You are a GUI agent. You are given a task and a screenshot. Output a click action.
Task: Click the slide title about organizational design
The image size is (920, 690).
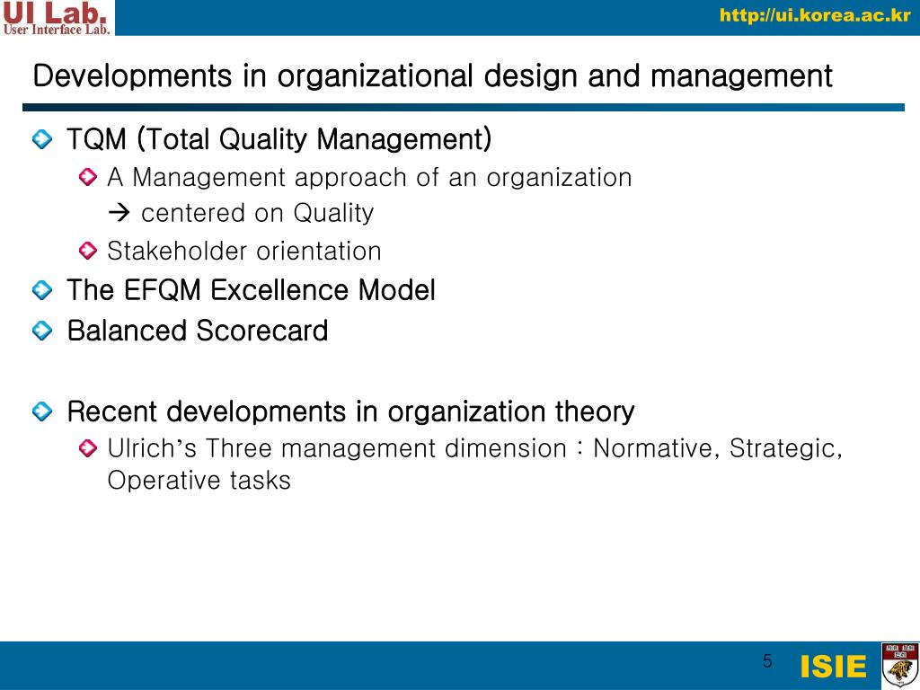[x=433, y=75]
